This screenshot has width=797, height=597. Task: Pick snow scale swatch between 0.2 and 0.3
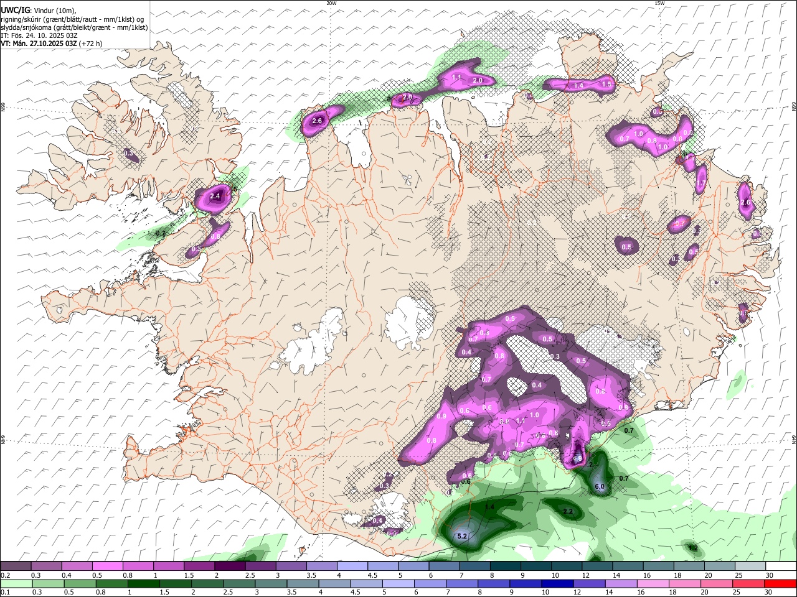point(16,567)
